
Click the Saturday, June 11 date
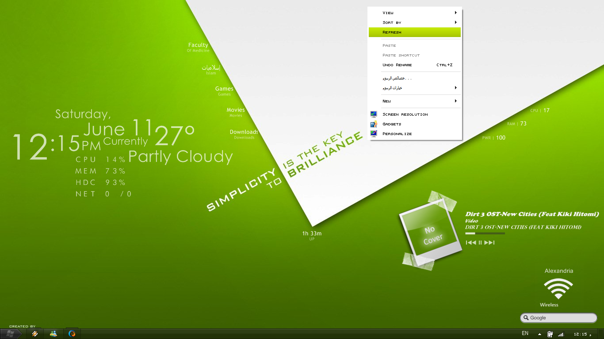[x=103, y=124]
